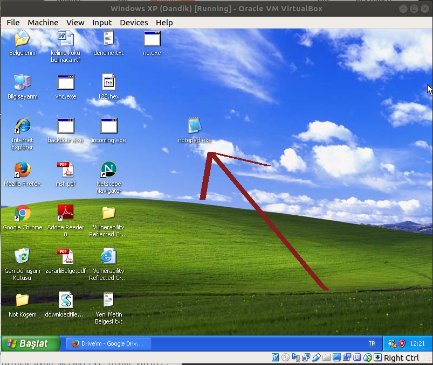Select the Vulnerability Reflected folder icon
Screen dimensions: 433x365
point(108,213)
